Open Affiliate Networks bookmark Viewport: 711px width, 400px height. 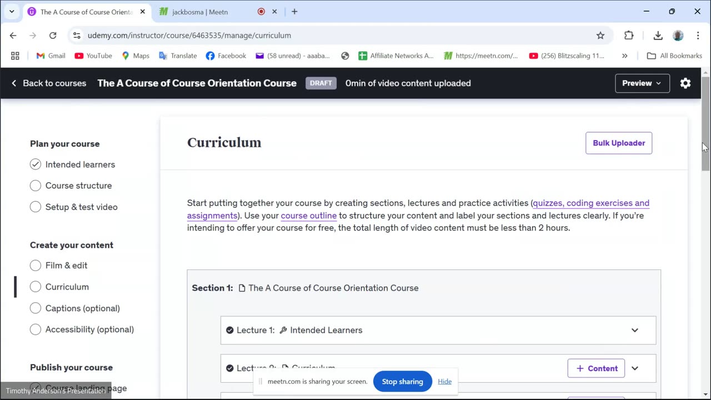tap(396, 56)
